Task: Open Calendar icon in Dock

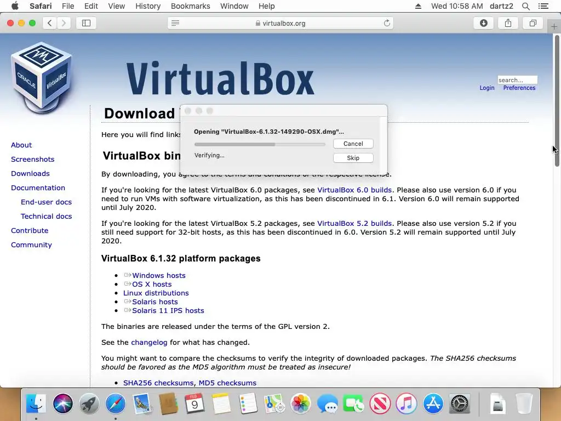Action: point(194,403)
